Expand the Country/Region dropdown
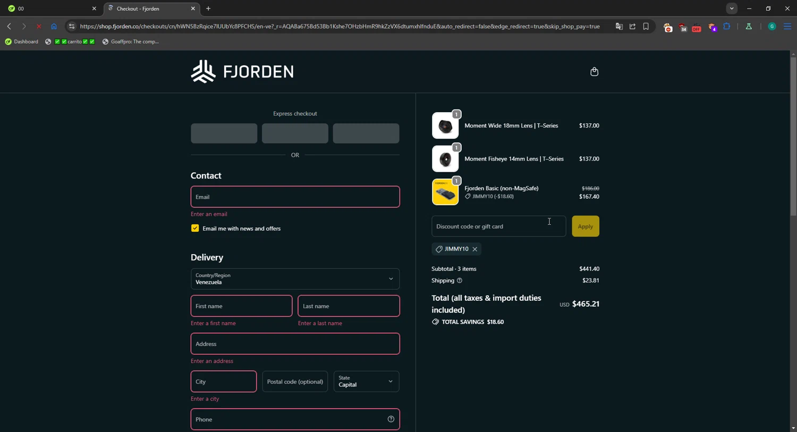This screenshot has height=432, width=797. coord(295,279)
